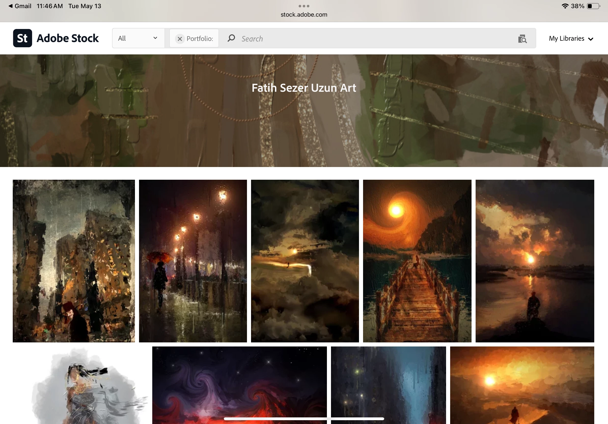Tap the home indicator bar at bottom
The width and height of the screenshot is (608, 424).
pos(304,419)
